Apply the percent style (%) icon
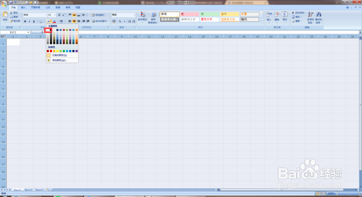The height and width of the screenshot is (197, 362). click(x=120, y=21)
